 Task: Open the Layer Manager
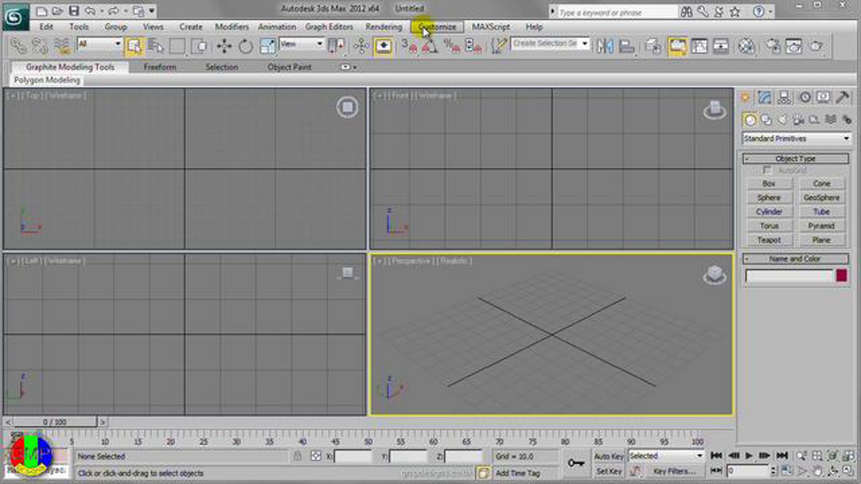[x=653, y=46]
